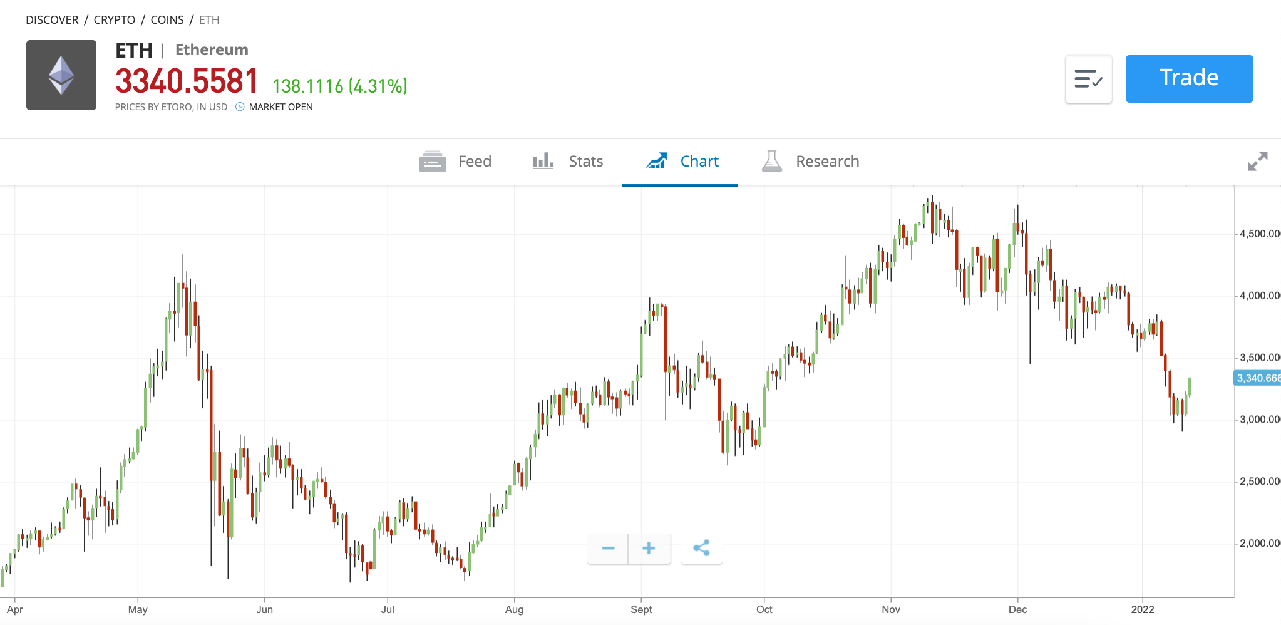Click the Ethereum coin logo
The height and width of the screenshot is (625, 1281).
tap(61, 75)
